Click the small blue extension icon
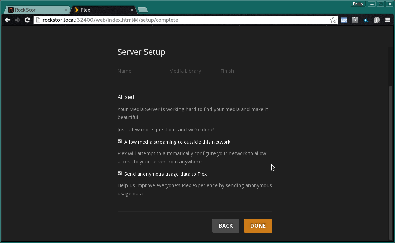The height and width of the screenshot is (243, 395). pyautogui.click(x=366, y=20)
